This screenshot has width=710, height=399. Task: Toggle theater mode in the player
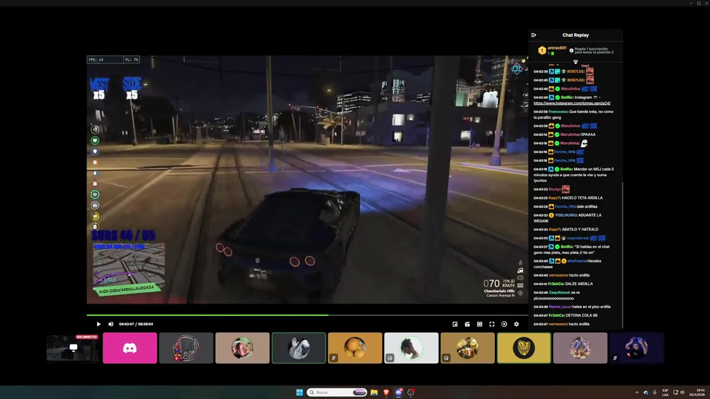coord(479,324)
